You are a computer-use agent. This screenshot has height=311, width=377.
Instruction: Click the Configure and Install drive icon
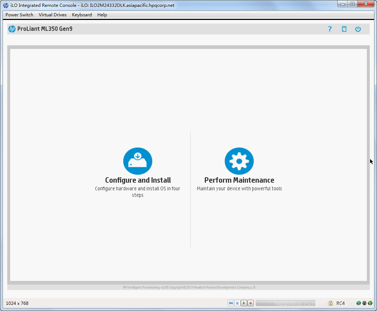(x=138, y=161)
